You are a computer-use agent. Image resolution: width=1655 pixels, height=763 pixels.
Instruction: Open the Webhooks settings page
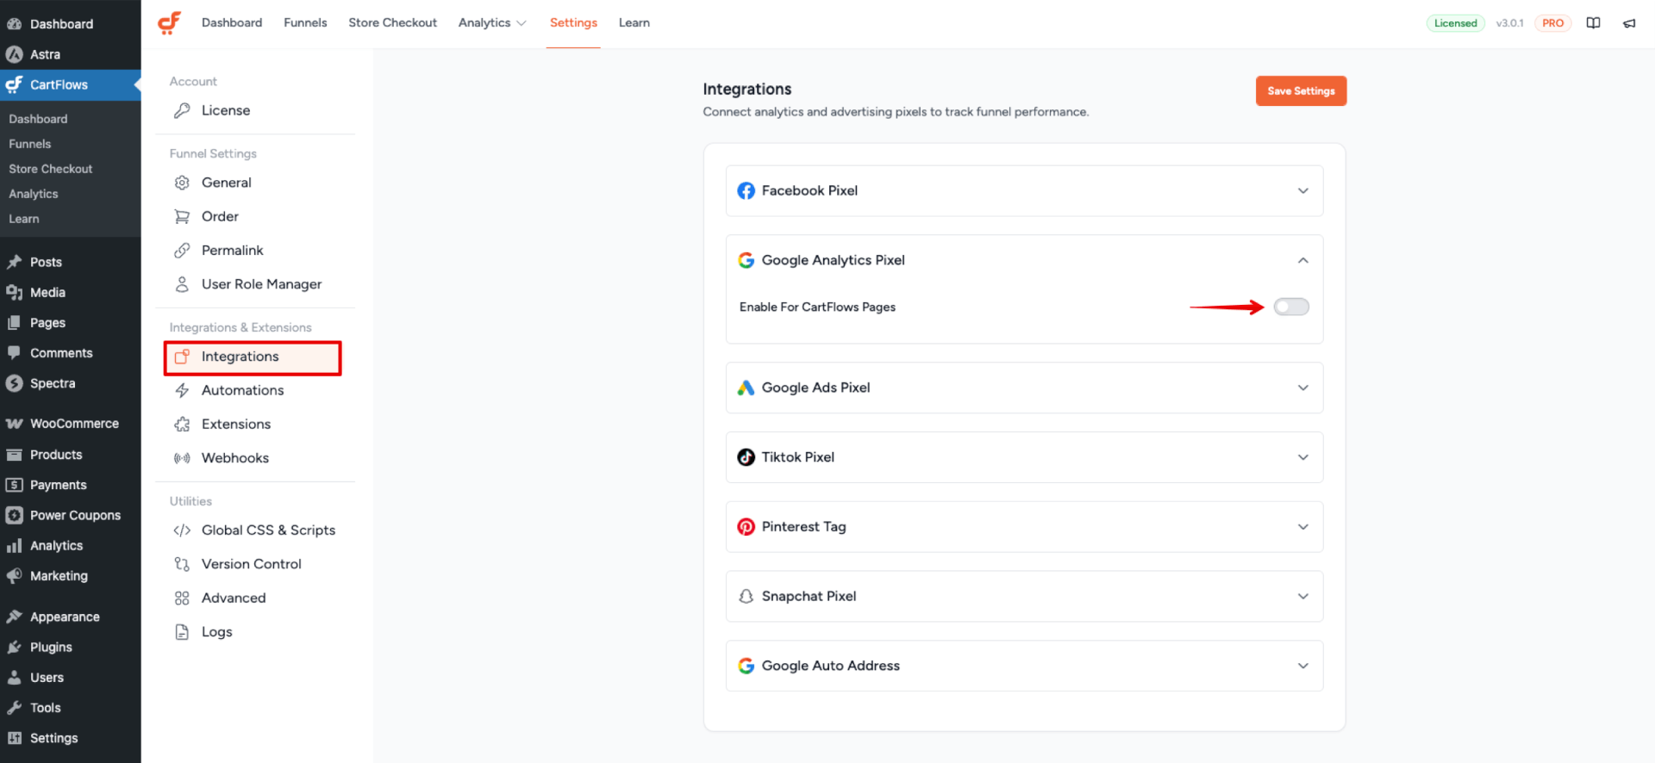click(x=235, y=458)
